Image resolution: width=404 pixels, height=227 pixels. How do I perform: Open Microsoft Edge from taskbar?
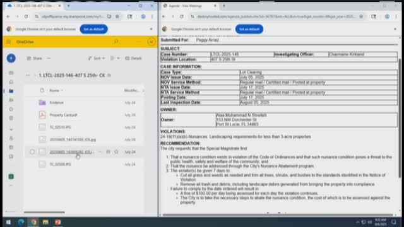(x=21, y=222)
